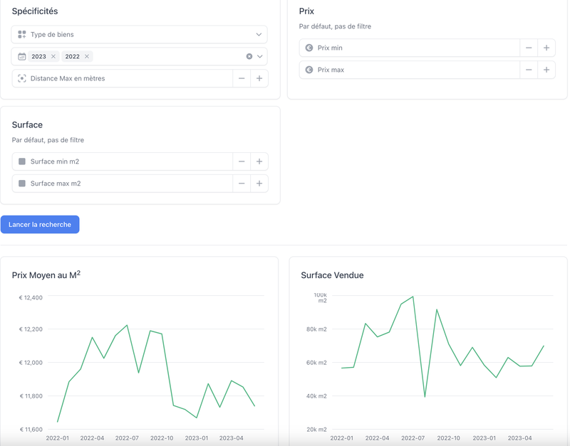Increase the Prix min value
The width and height of the screenshot is (570, 446).
[x=546, y=48]
